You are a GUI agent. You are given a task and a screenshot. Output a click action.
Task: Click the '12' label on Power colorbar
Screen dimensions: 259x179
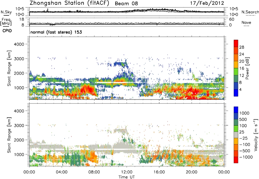[242, 76]
